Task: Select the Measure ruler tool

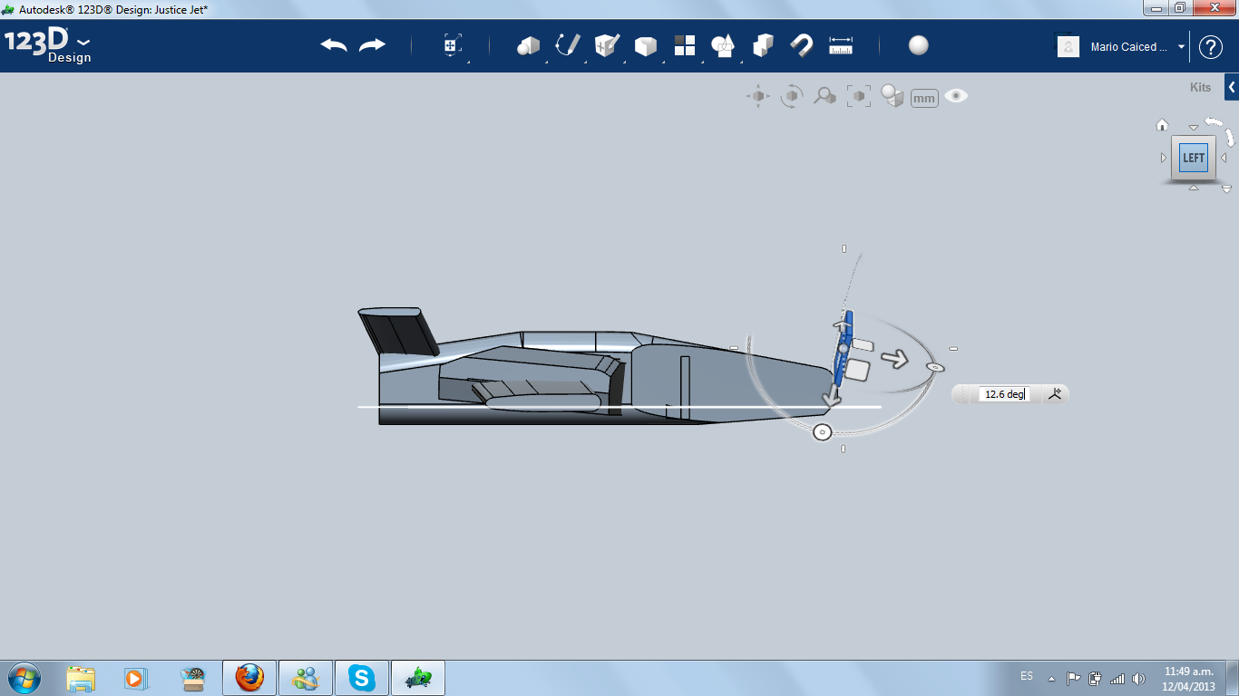Action: (841, 45)
